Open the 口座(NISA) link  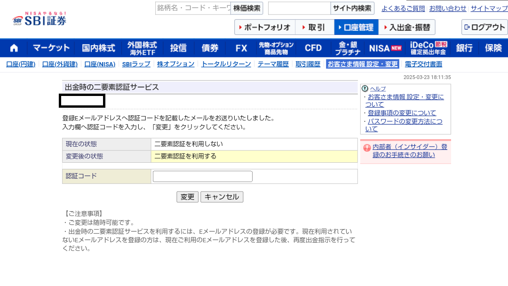(x=99, y=64)
